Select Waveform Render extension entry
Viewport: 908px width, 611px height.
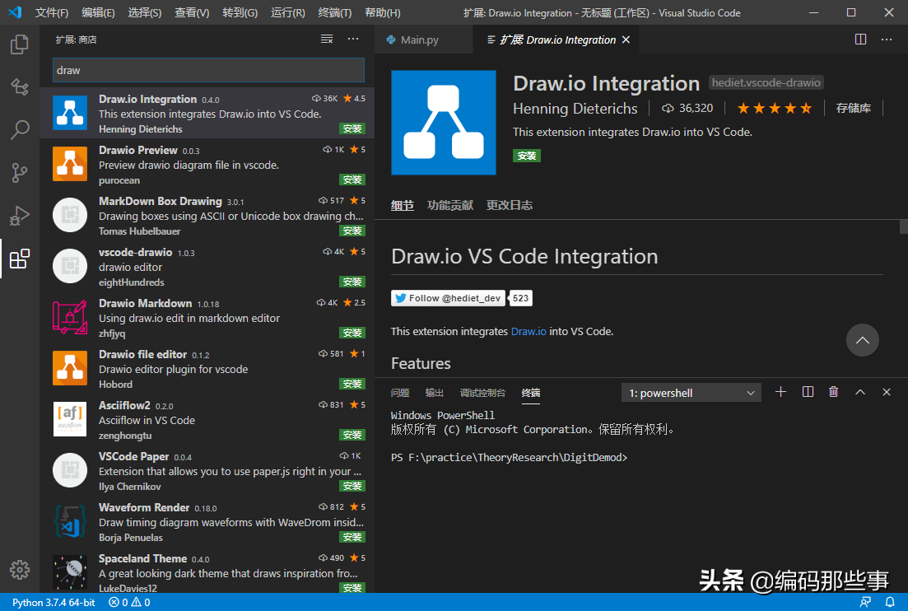pyautogui.click(x=207, y=520)
